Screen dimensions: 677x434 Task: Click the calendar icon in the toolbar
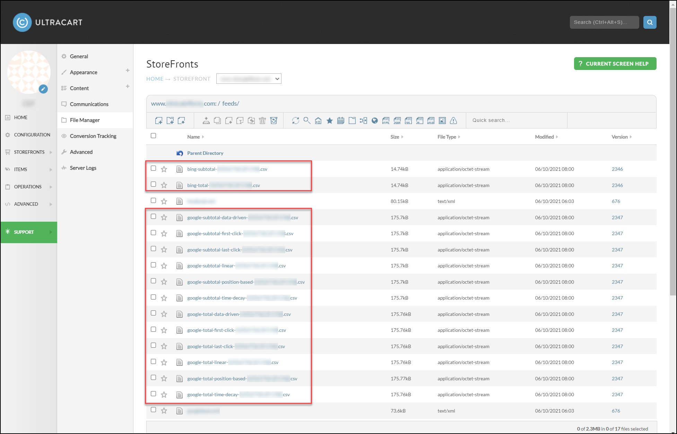(341, 121)
